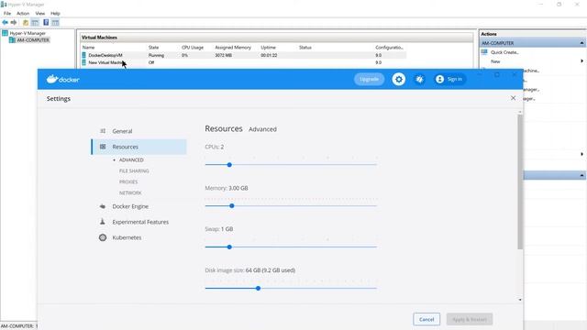This screenshot has height=330, width=587.
Task: Click the Status column header
Action: click(305, 48)
